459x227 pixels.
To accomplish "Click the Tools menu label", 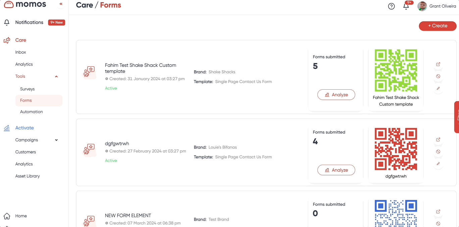I will 20,76.
